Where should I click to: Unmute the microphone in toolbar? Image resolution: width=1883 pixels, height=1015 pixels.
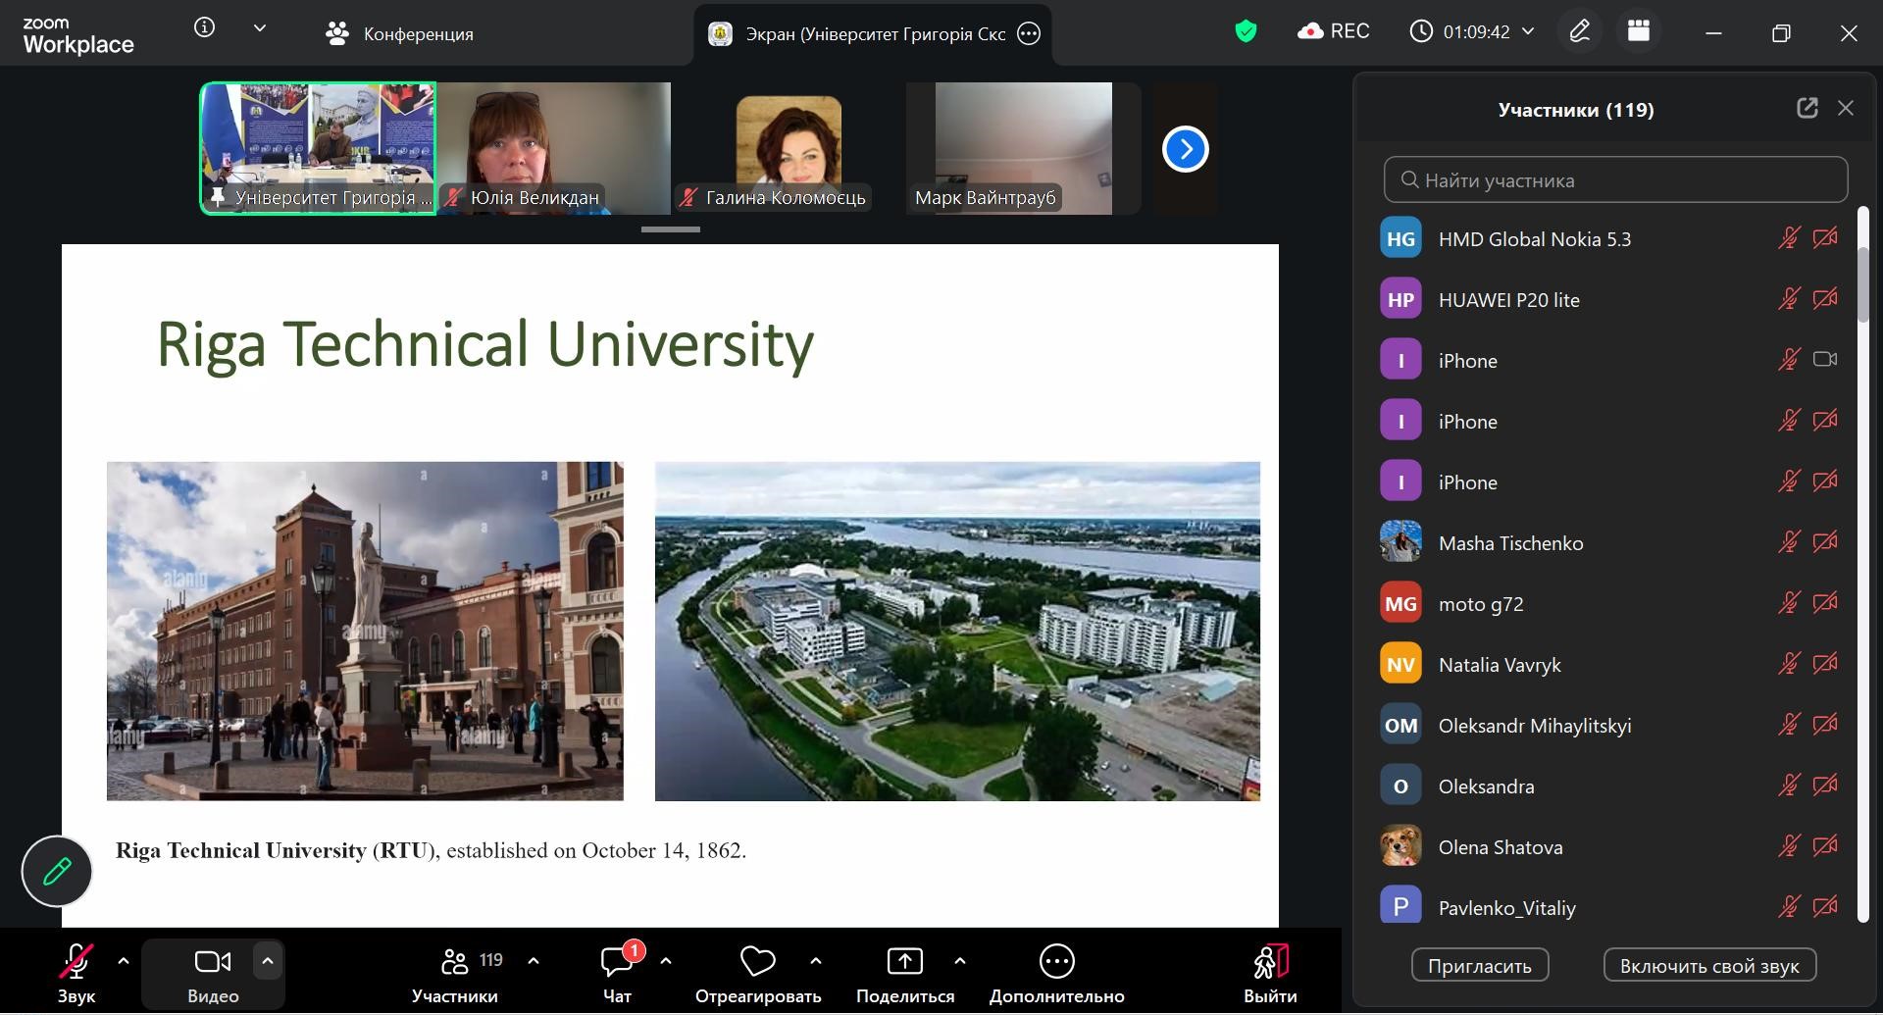tap(76, 963)
